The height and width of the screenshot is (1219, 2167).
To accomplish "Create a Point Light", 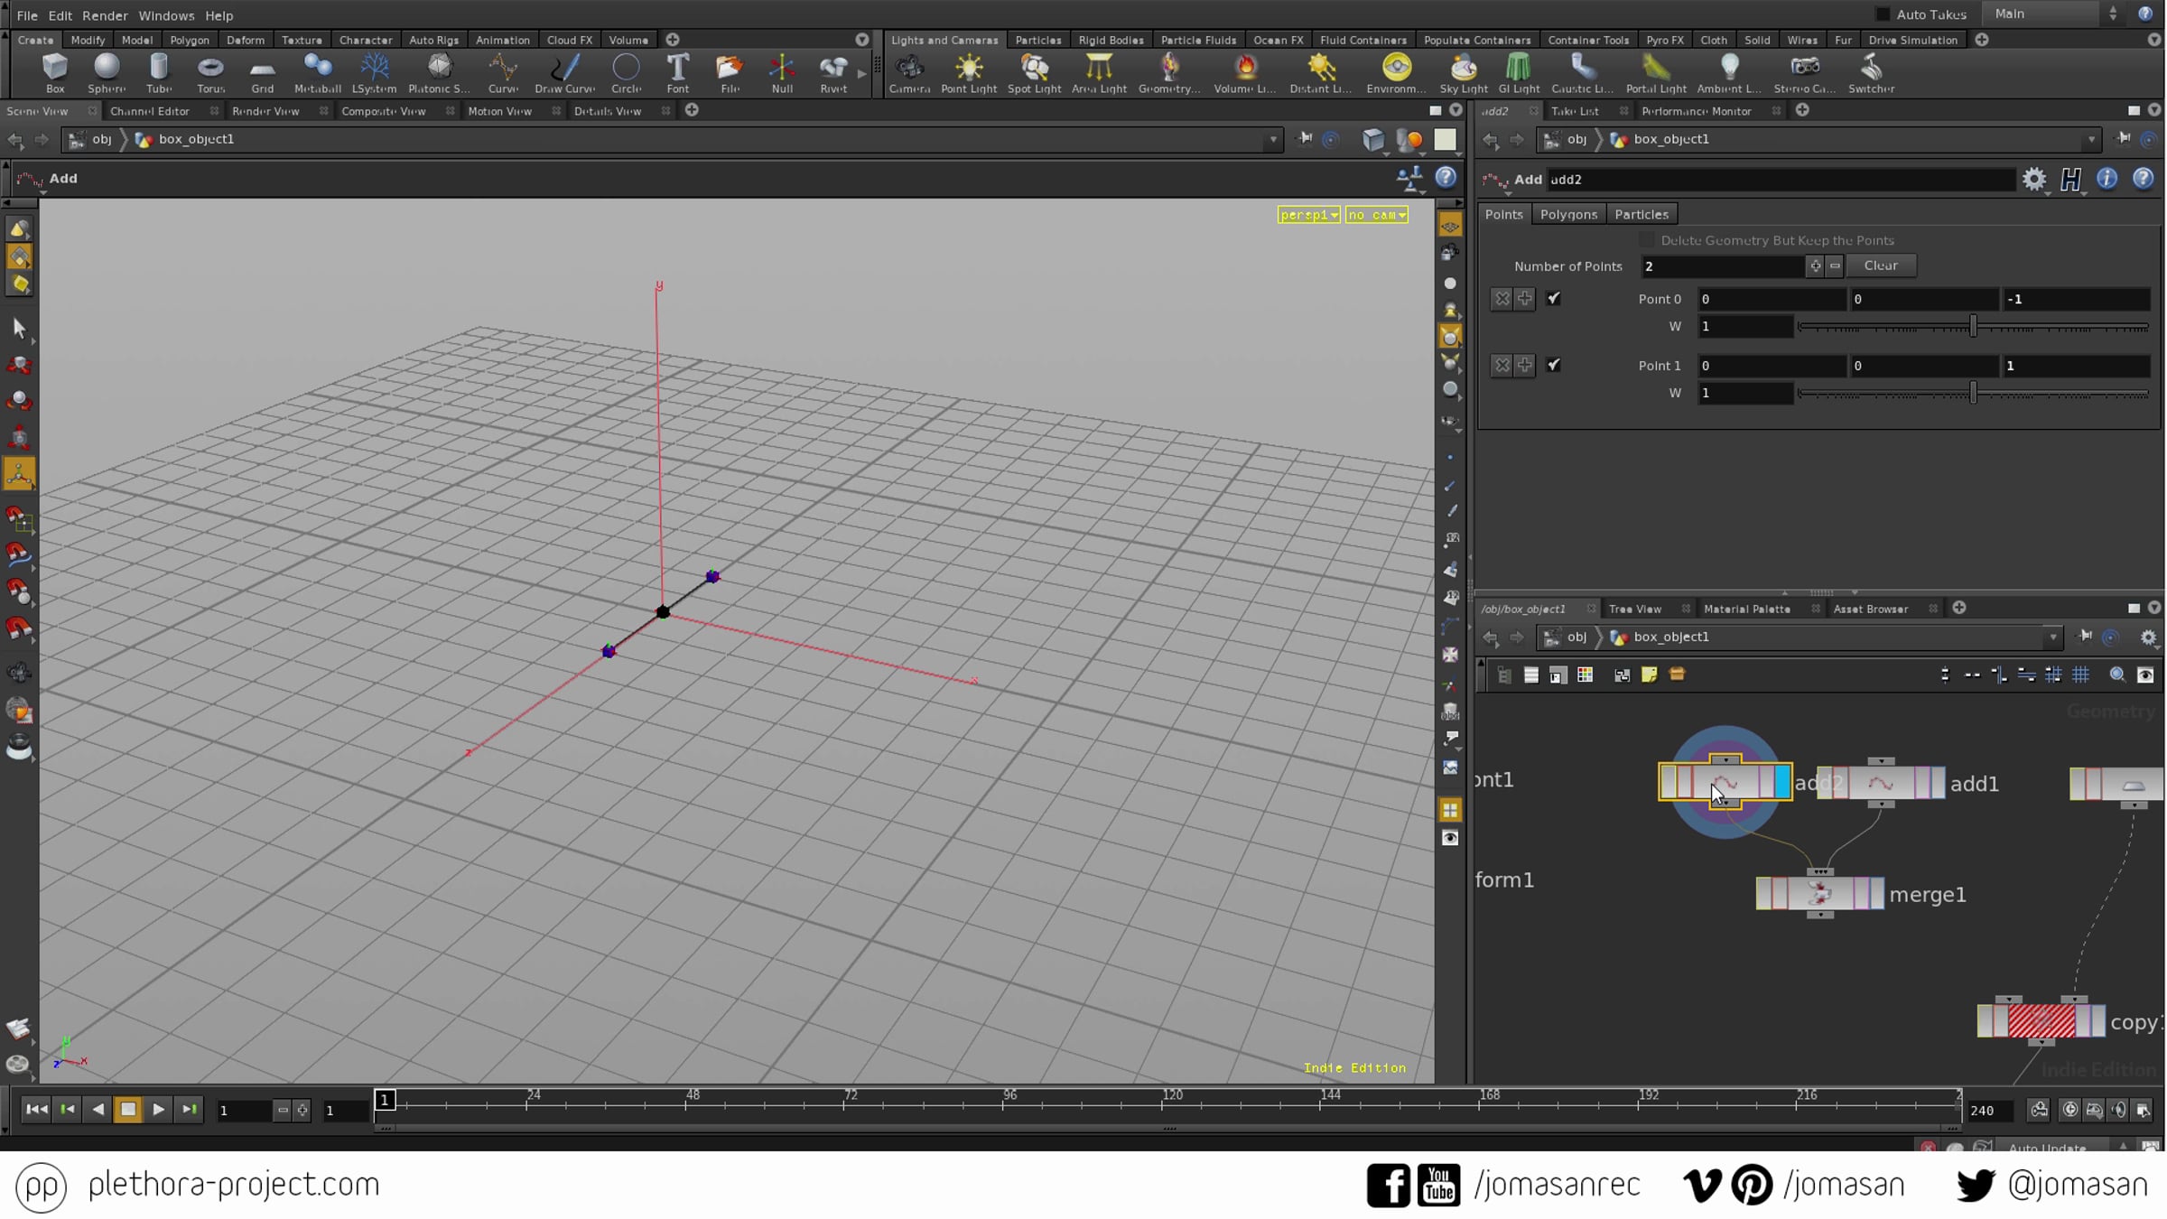I will pos(969,72).
